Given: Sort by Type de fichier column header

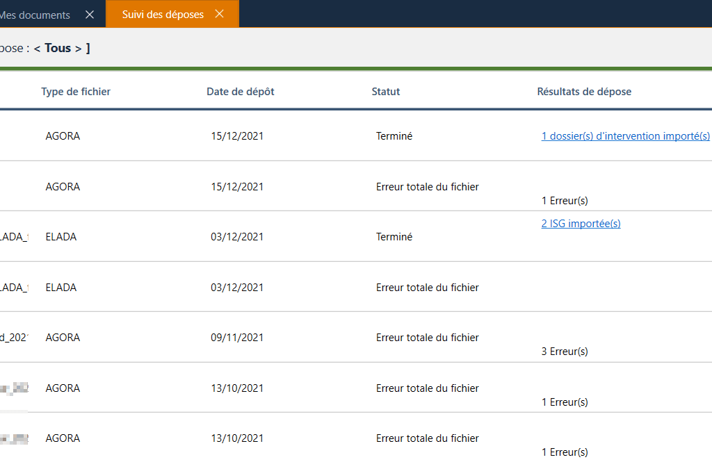Looking at the screenshot, I should 76,92.
